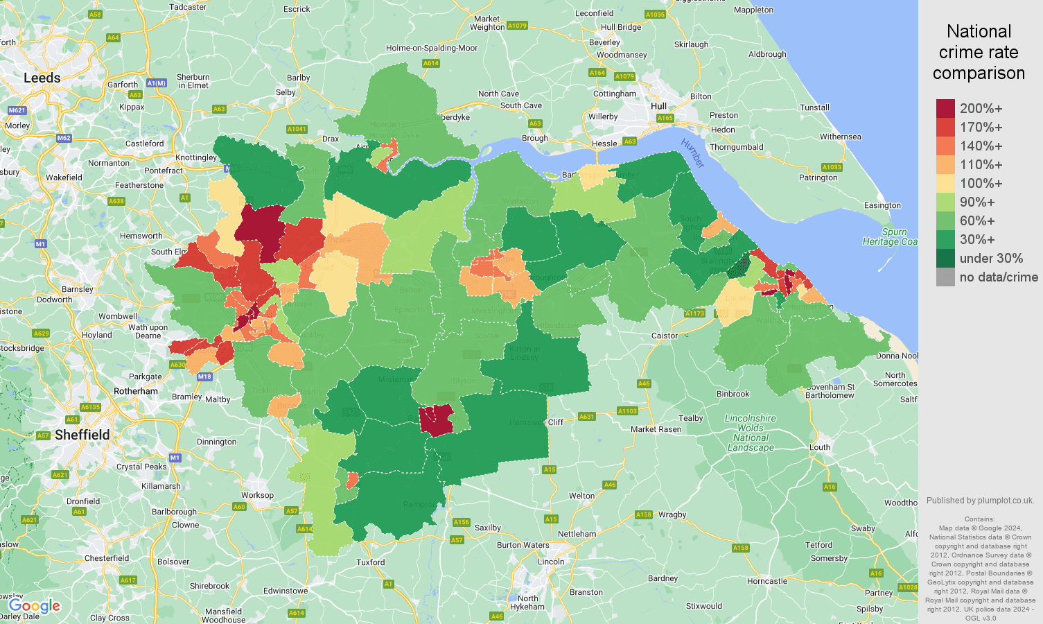
Task: Click the A46 shield near North Hykeham
Action: (x=497, y=616)
